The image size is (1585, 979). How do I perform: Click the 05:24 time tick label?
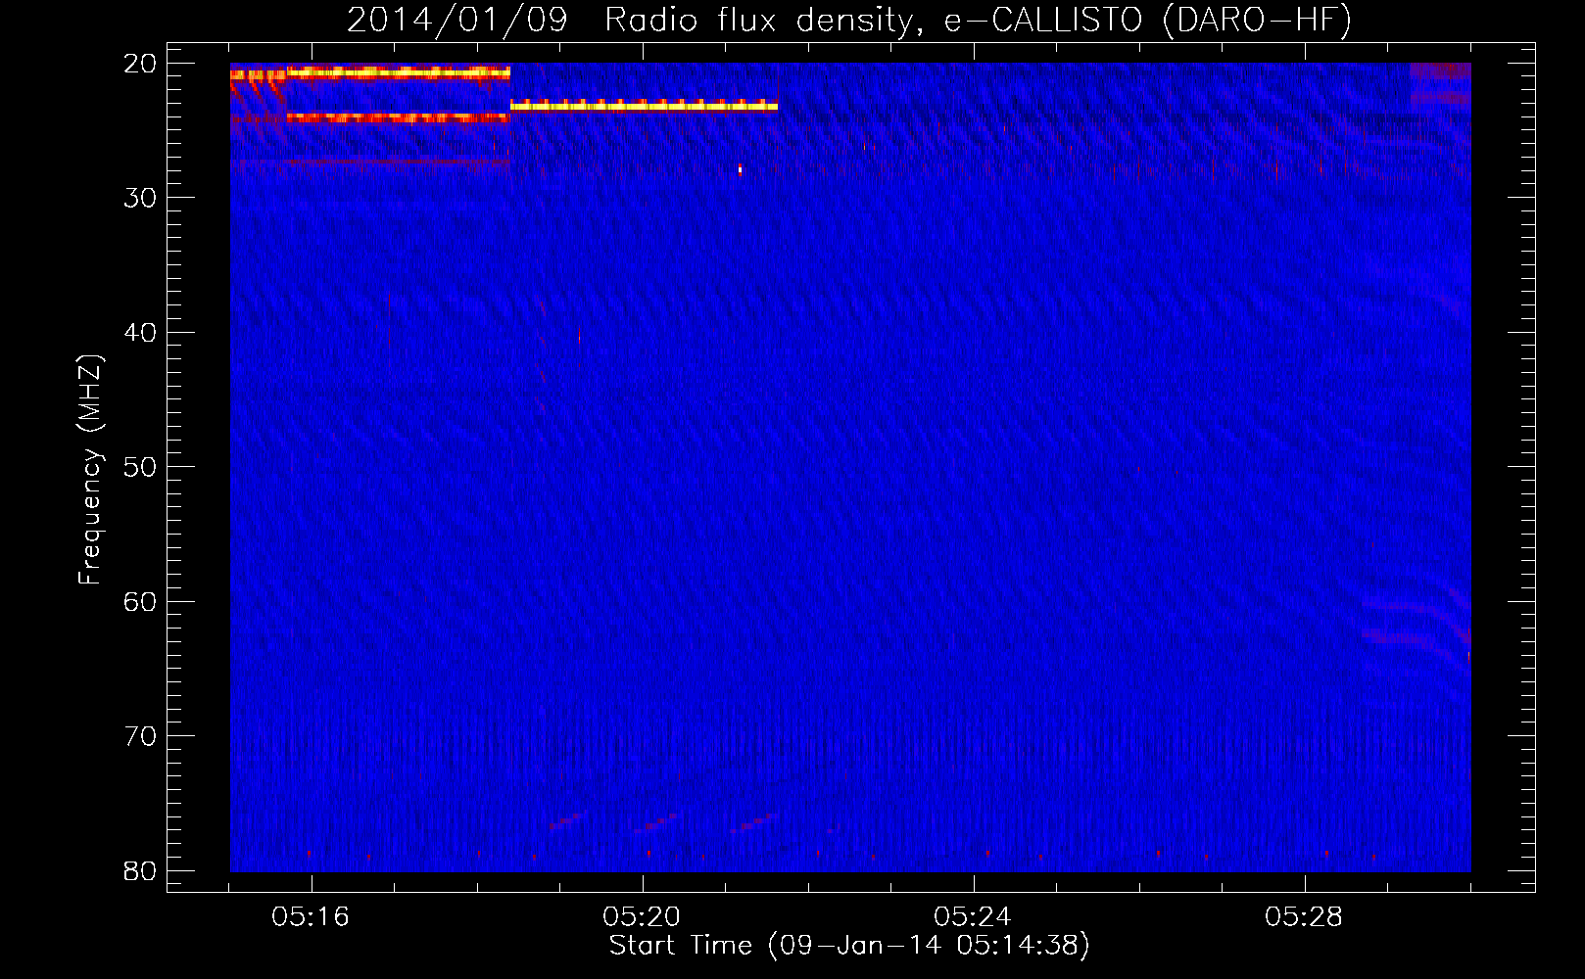(973, 917)
